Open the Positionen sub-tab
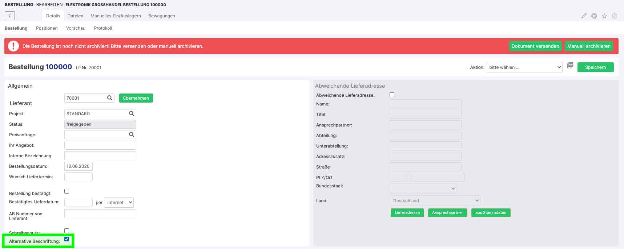 pos(47,28)
